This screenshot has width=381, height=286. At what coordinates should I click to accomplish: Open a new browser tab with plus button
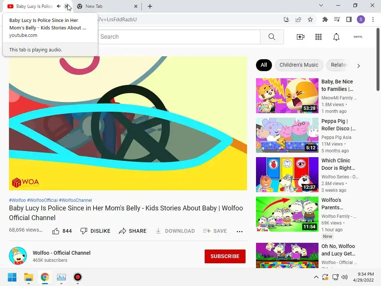point(150,6)
